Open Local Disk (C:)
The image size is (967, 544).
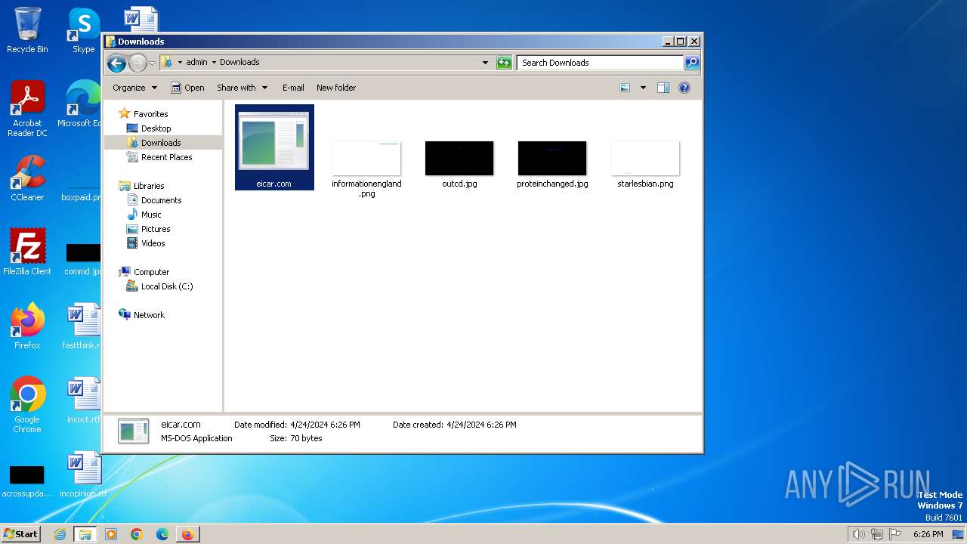coord(166,286)
